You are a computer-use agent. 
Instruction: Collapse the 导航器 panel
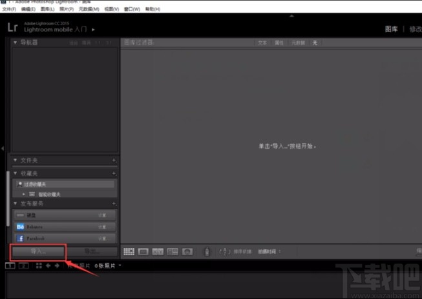tap(16, 43)
